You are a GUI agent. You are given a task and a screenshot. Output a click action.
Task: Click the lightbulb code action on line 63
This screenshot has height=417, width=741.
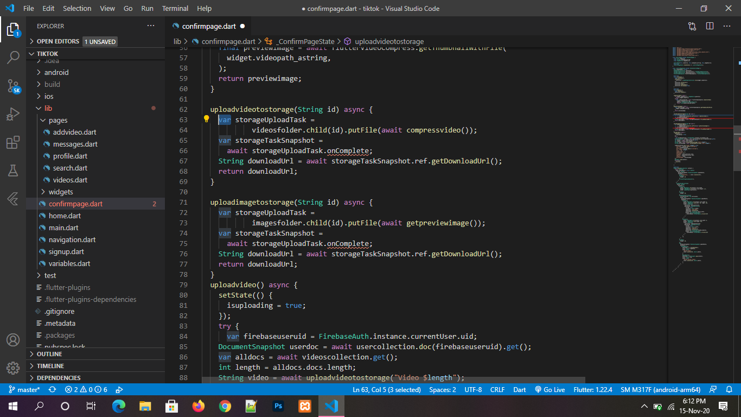(206, 119)
